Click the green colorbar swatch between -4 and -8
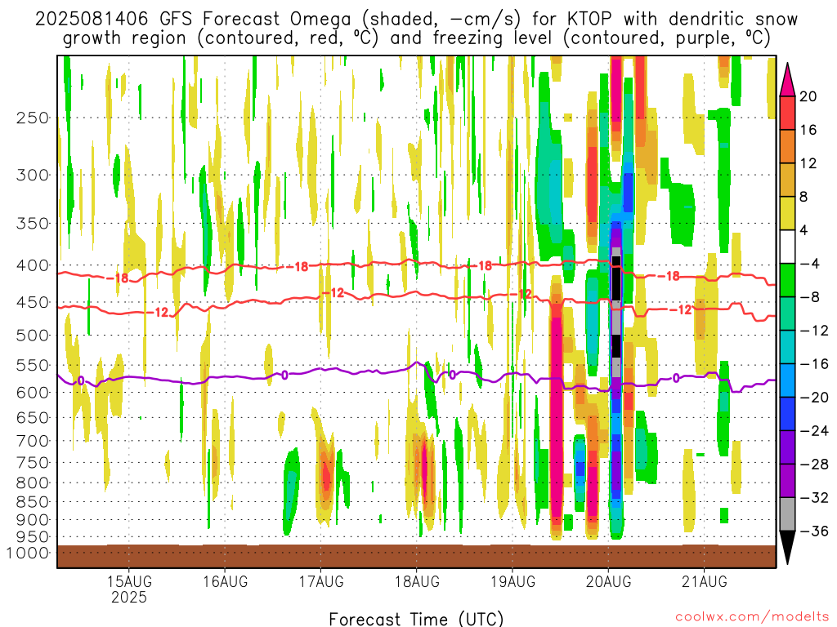Screen dimensions: 837x627 (787, 281)
